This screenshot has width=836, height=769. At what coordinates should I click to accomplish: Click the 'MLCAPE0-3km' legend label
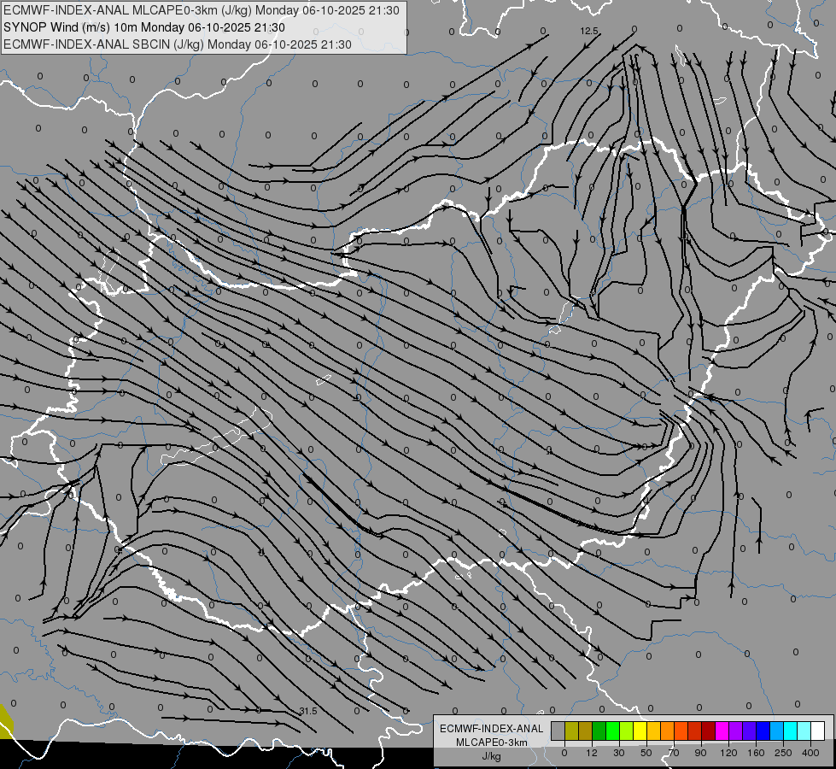click(492, 743)
